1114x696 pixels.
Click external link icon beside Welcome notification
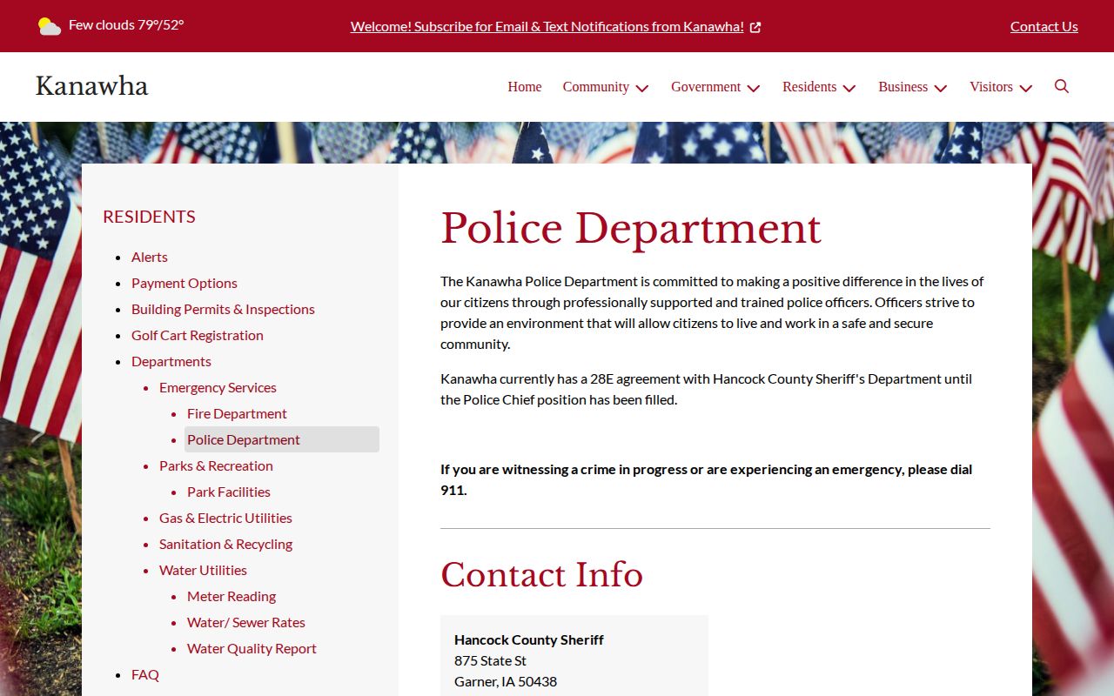point(755,27)
